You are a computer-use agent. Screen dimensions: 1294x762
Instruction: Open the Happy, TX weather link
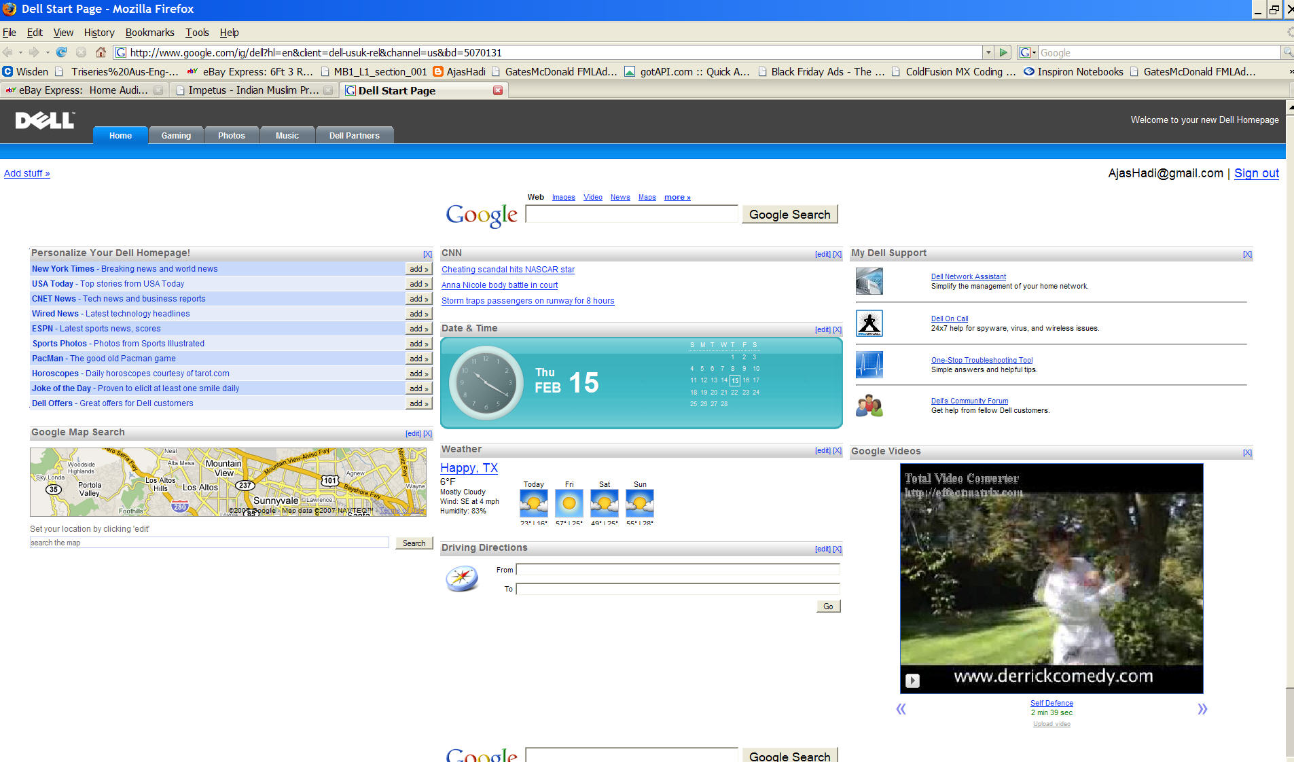[x=469, y=468]
